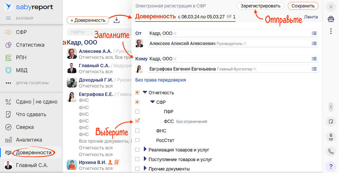Uncheck the ФСС checkbox
The height and width of the screenshot is (173, 339).
137,121
